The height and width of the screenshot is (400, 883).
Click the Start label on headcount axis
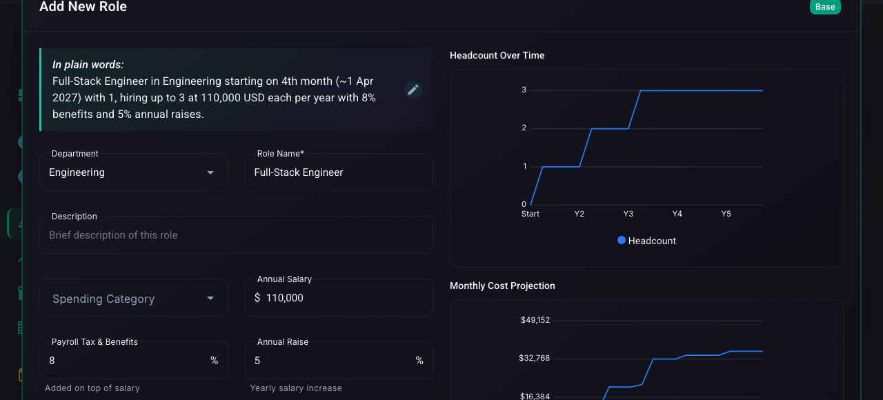(530, 214)
